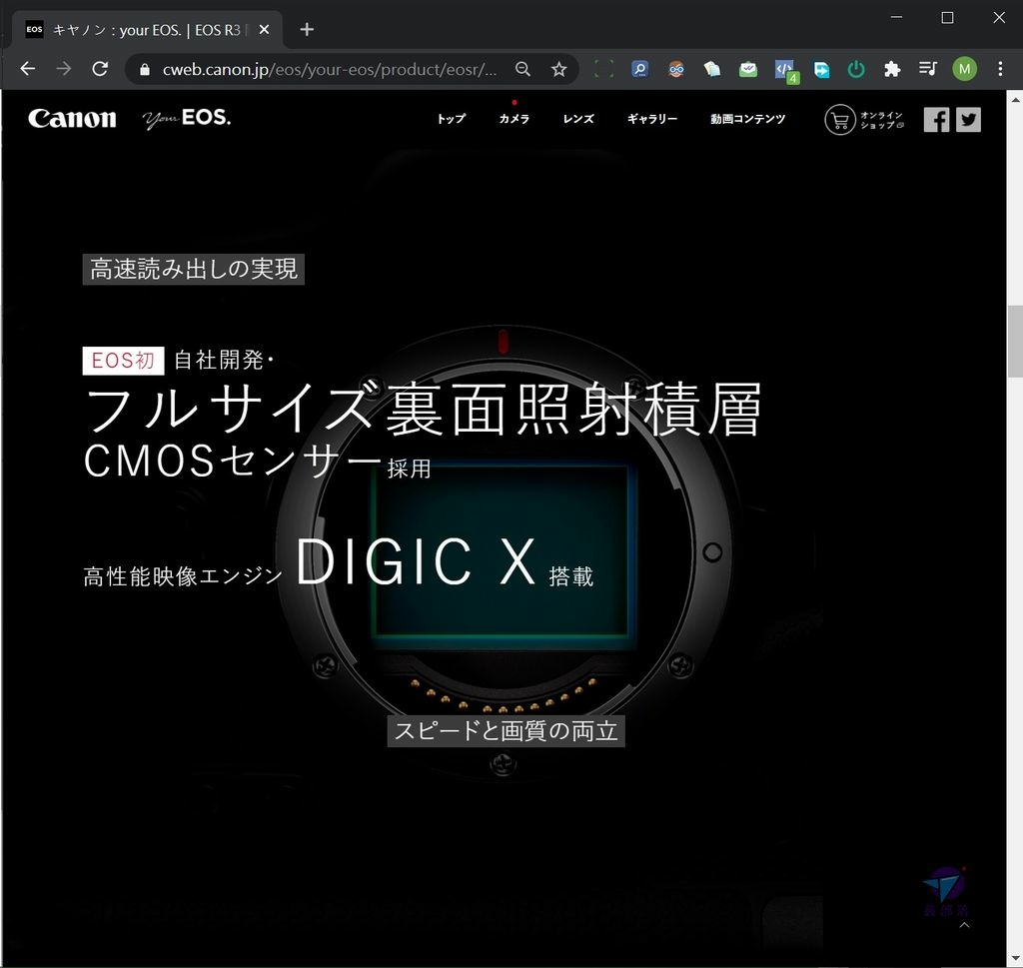This screenshot has height=968, width=1023.
Task: Click the スピードと画質の両立 label
Action: tap(507, 730)
